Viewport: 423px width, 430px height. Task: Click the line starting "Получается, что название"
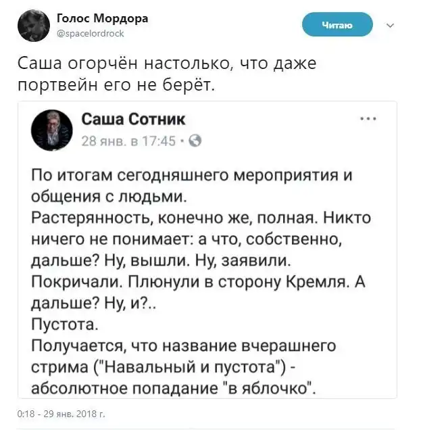point(184,345)
